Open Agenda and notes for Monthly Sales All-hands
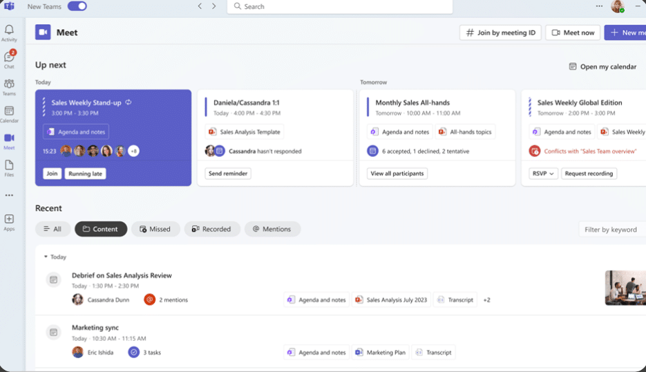This screenshot has height=372, width=646. [400, 132]
